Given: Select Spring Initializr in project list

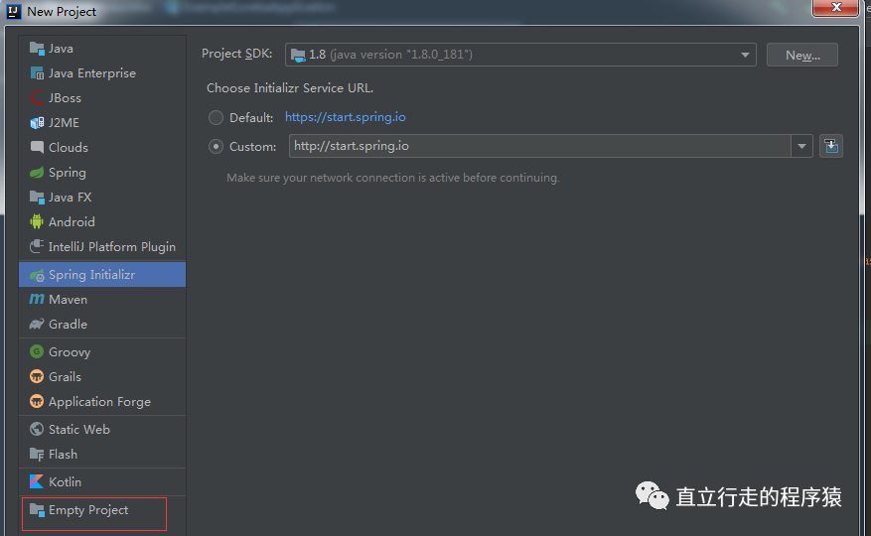Looking at the screenshot, I should click(102, 274).
